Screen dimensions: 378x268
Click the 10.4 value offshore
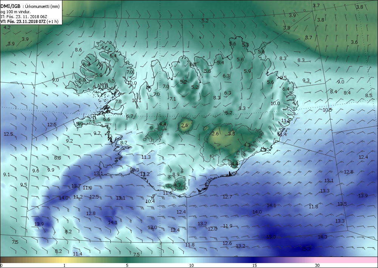(x=150, y=201)
